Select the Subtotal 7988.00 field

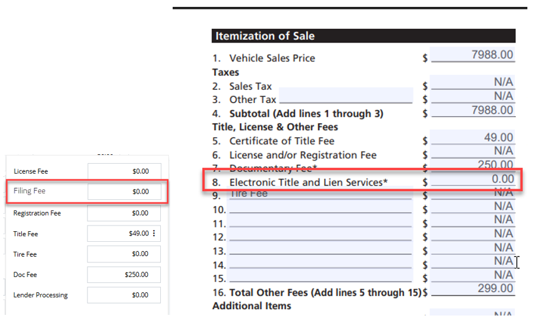[x=472, y=111]
